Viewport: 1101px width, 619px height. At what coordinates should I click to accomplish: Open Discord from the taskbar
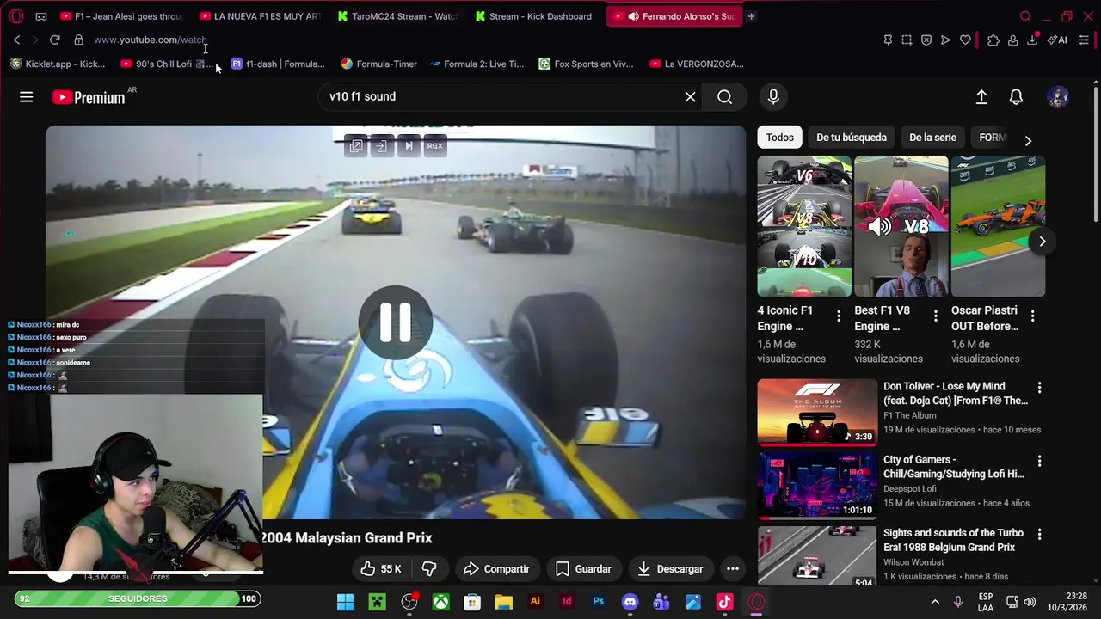click(630, 602)
